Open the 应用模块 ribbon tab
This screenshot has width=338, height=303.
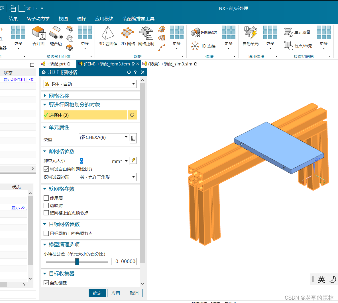pyautogui.click(x=104, y=19)
